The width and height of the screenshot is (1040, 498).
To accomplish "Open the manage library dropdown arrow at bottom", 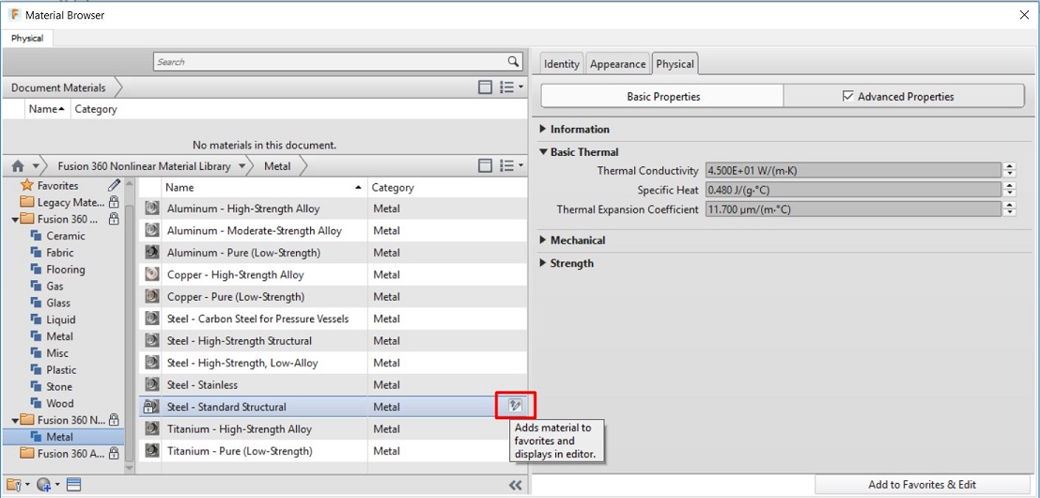I will 27,486.
